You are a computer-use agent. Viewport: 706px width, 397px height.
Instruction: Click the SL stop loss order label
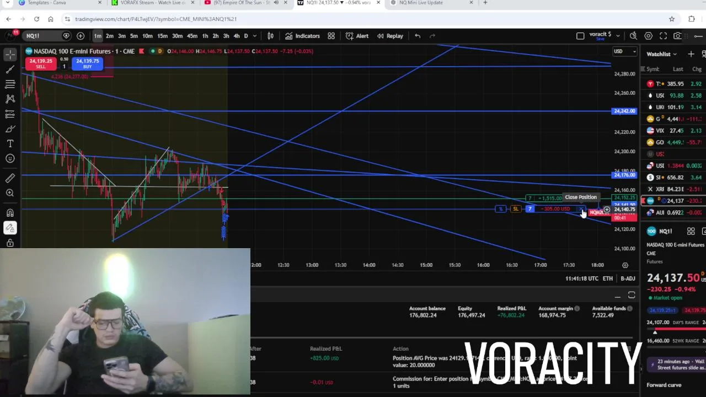pos(515,209)
